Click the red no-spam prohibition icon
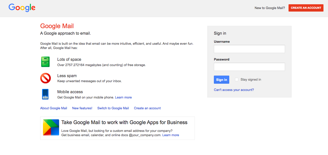328x155 pixels. click(45, 78)
